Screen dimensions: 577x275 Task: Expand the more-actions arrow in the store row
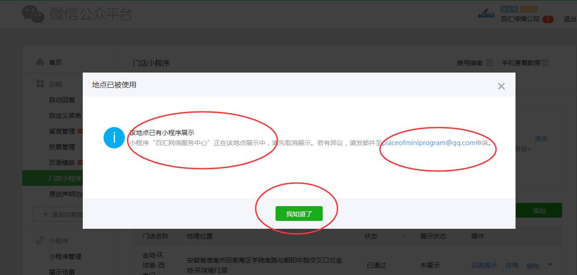pyautogui.click(x=550, y=265)
